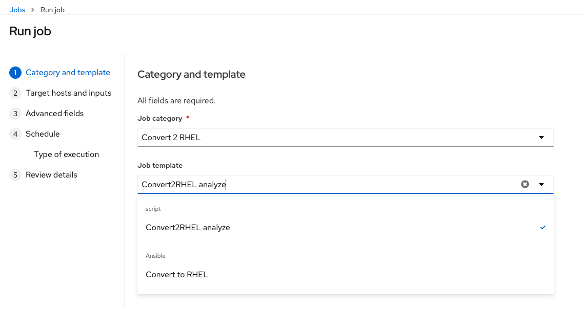This screenshot has width=583, height=309.
Task: Click the 'Run job' page title
Action: (x=30, y=32)
